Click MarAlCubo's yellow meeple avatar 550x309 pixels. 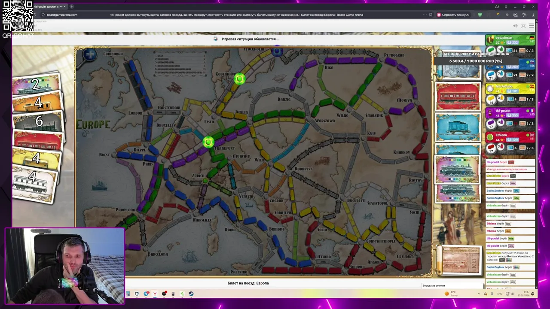point(490,89)
